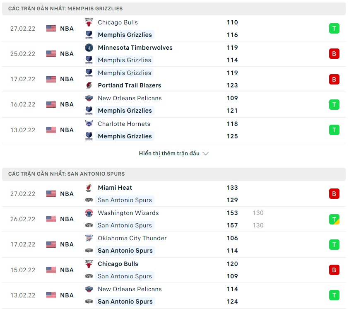Screen dimensions: 349x309
Task: Click the Minnesota Timberwolves team logo
Action: pos(89,48)
